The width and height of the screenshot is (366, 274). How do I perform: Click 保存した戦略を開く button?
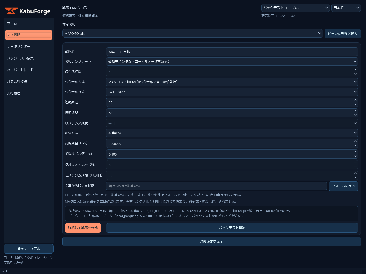(343, 33)
